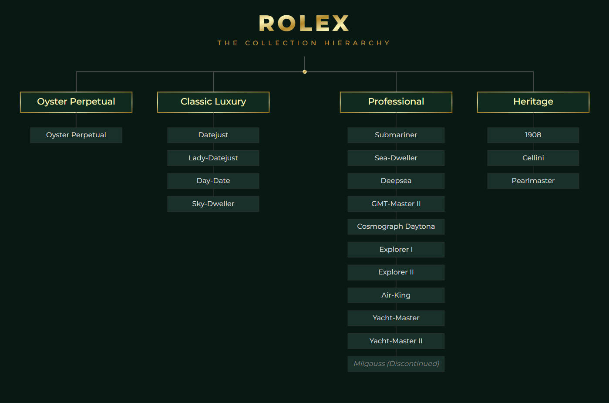Click the Sea-Dweller entry
609x403 pixels.
(x=396, y=158)
